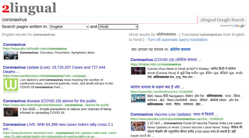249x138 pixels.
Task: Click the business-standard.com URL text
Action: point(60,135)
